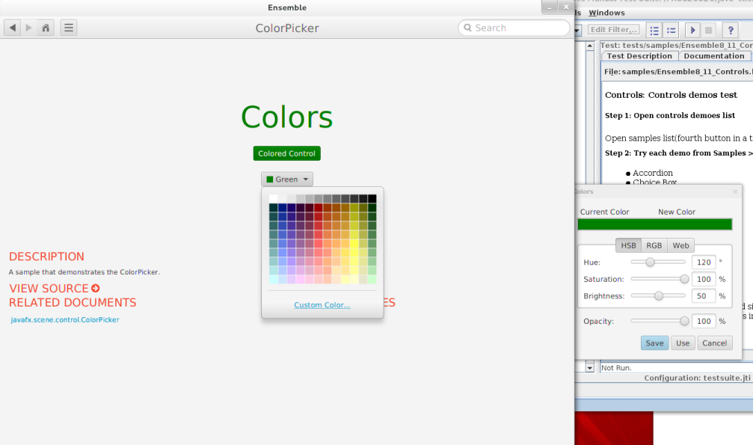Open the filter dropdown before Edit Filter

coord(578,30)
